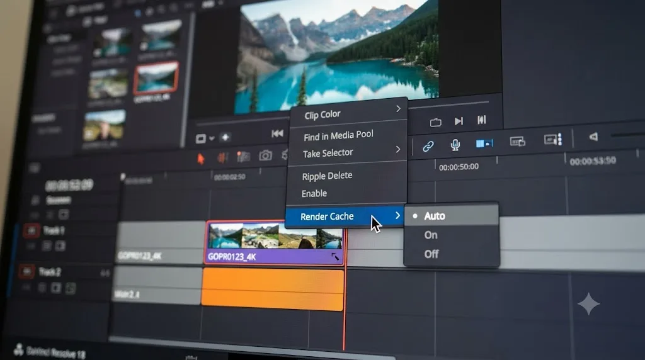This screenshot has width=645, height=360.
Task: Click the 00:00:02:50 mark on timeline ruler
Action: coord(229,177)
